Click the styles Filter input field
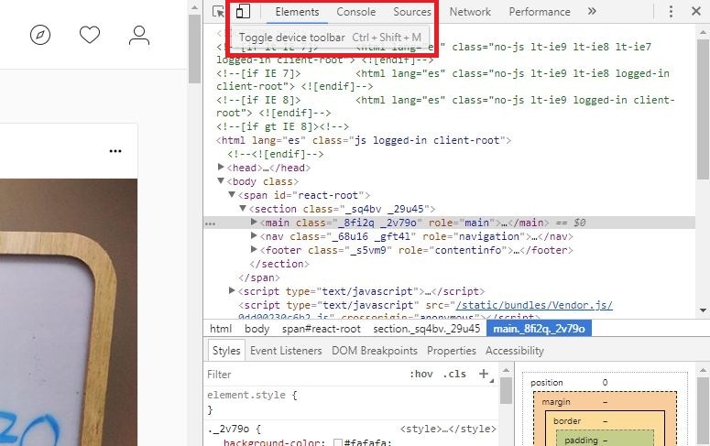Screen dimensions: 710x446 [x=306, y=374]
